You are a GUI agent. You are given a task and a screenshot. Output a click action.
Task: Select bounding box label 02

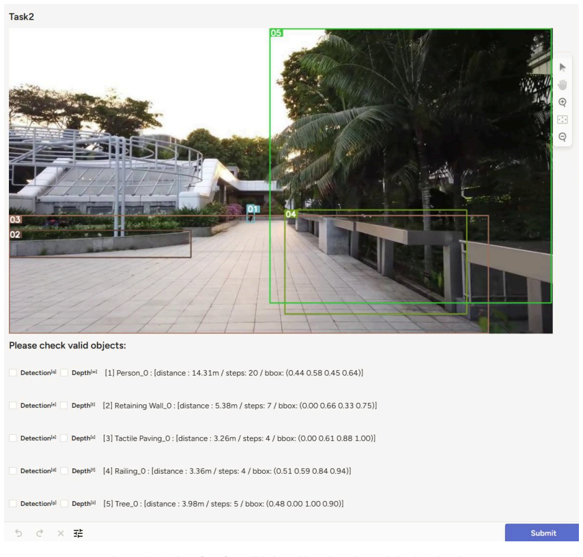[x=15, y=235]
